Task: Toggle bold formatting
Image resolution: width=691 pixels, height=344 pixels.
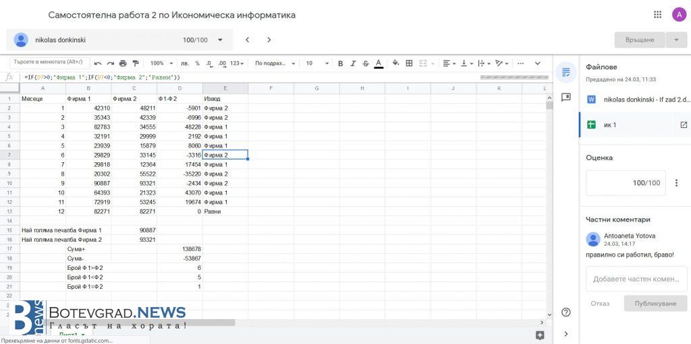Action: tap(340, 63)
